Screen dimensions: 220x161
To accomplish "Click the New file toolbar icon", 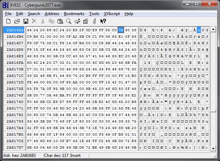I will coord(8,21).
